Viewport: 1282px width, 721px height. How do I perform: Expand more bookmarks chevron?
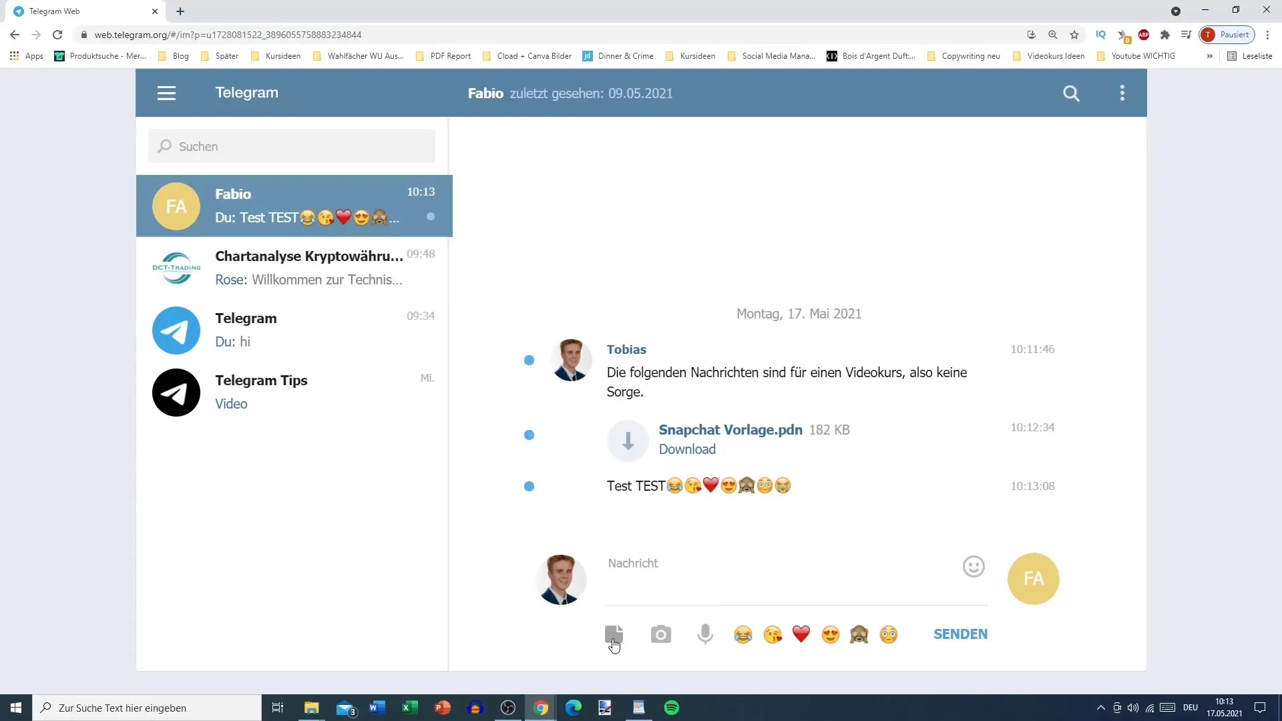pos(1209,56)
